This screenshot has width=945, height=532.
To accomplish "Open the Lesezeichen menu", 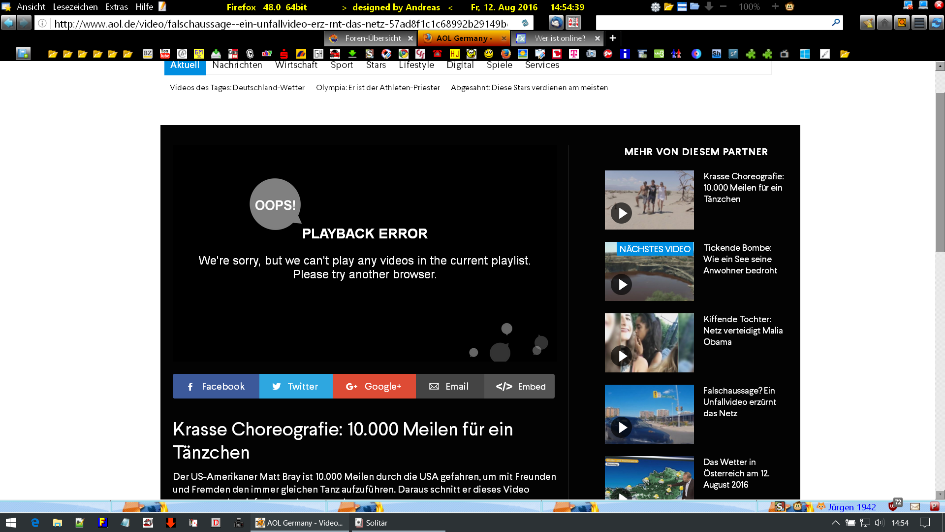I will tap(75, 7).
